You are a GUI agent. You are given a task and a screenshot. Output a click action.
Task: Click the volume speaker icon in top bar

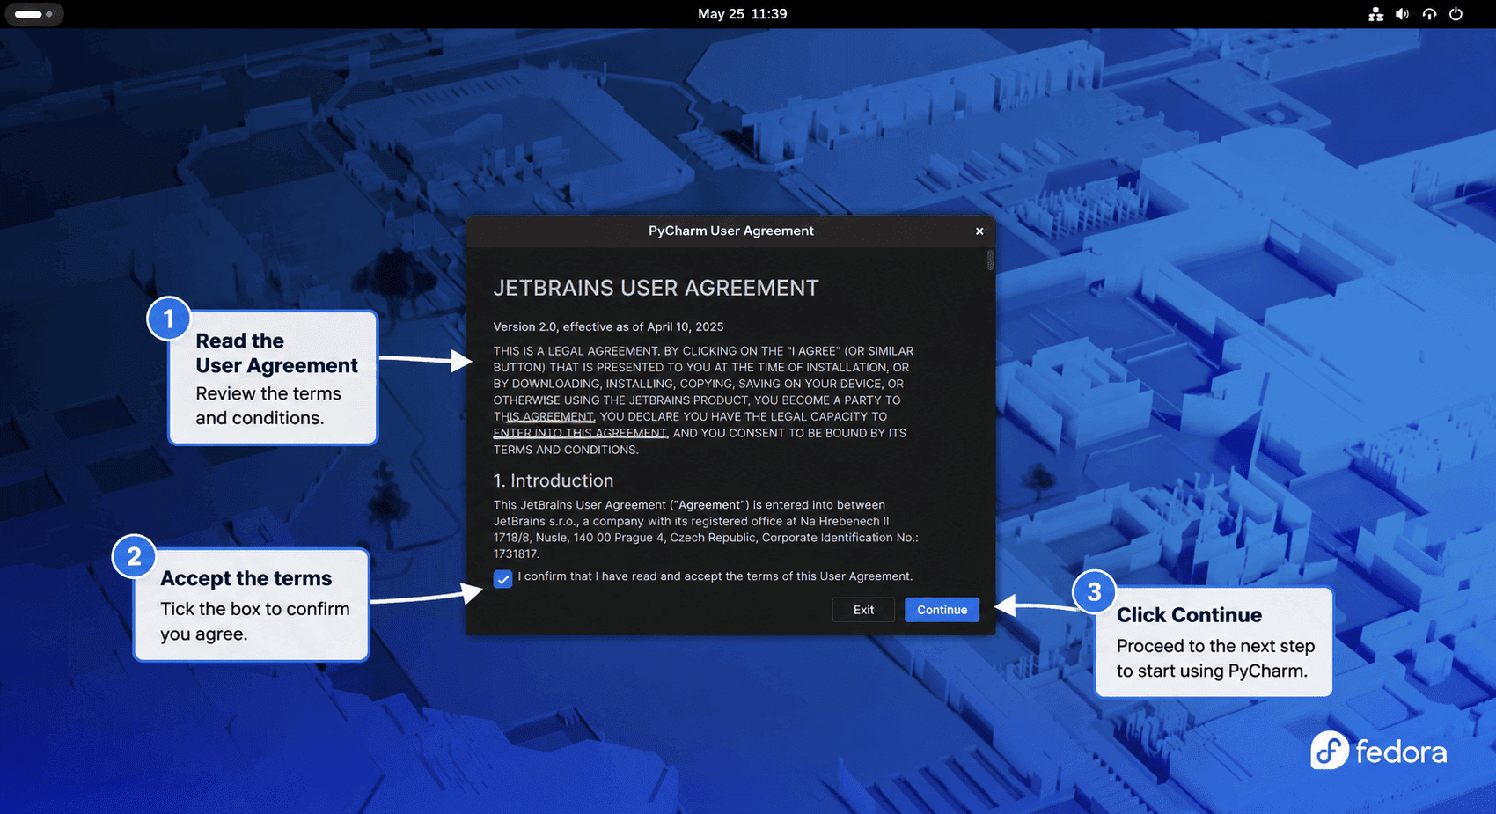click(x=1402, y=14)
